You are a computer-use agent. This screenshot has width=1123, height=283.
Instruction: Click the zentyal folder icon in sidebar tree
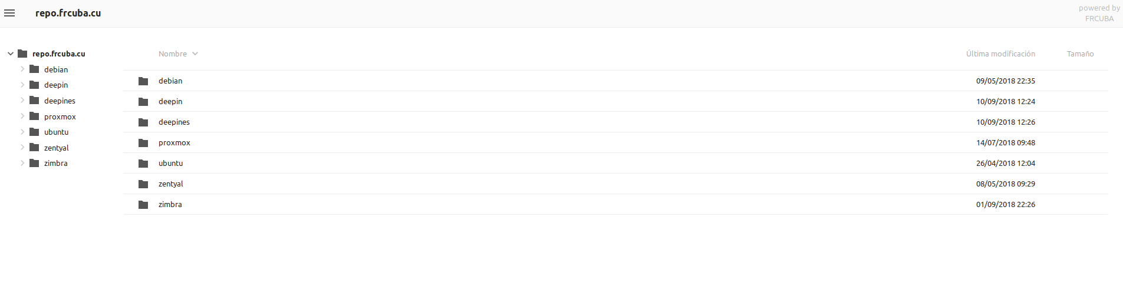click(34, 147)
